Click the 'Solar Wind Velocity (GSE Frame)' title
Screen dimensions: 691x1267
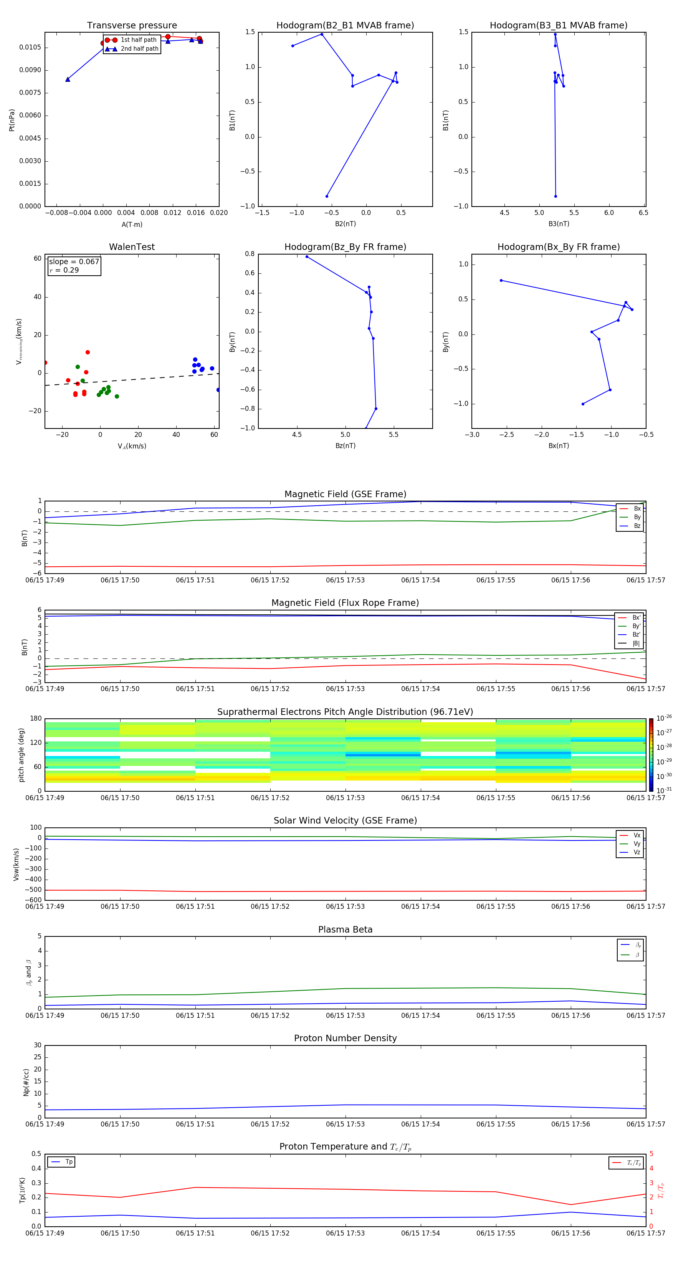(345, 821)
